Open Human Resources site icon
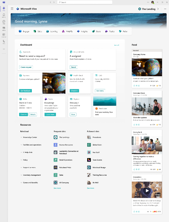 (56, 145)
